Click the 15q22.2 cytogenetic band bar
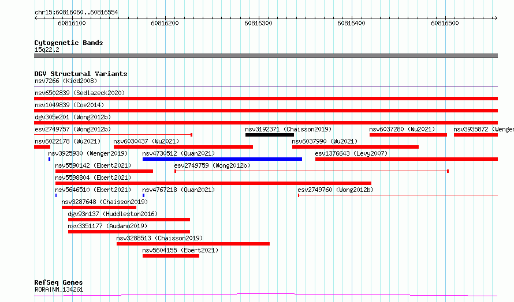This screenshot has width=514, height=302. [x=266, y=56]
